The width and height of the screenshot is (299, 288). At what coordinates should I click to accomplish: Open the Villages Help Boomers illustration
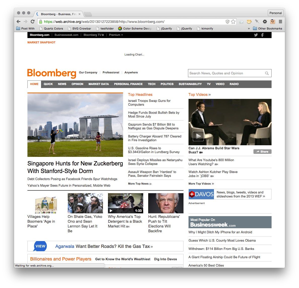(46, 205)
